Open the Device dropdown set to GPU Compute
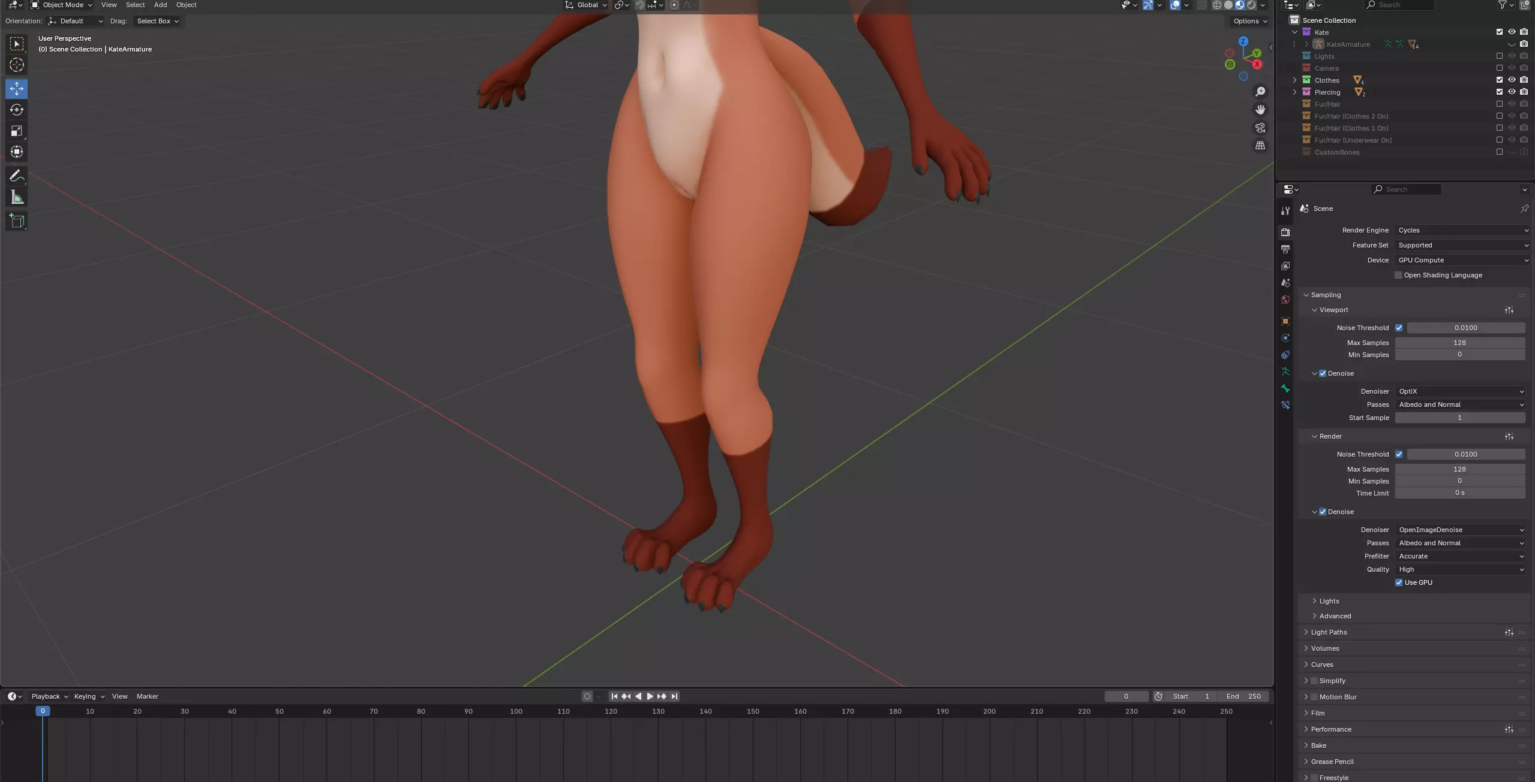 [x=1462, y=260]
